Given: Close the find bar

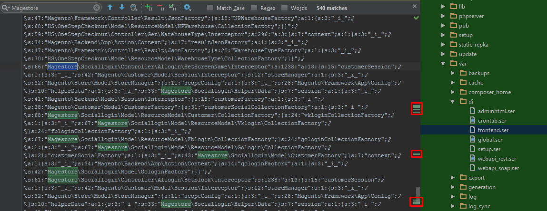Looking at the screenshot, I should [x=415, y=6].
